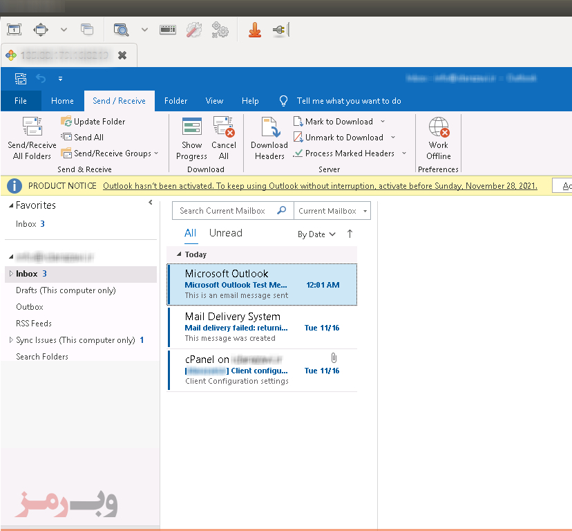Open the scaling options dropdown arrow
Image resolution: width=572 pixels, height=531 pixels.
[64, 30]
